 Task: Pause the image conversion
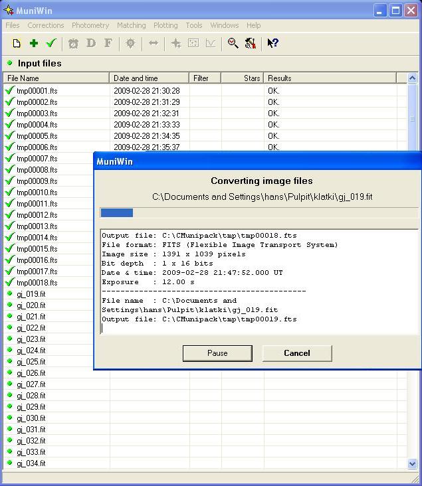[217, 353]
